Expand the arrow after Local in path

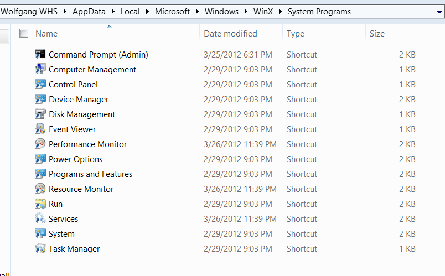tap(147, 12)
